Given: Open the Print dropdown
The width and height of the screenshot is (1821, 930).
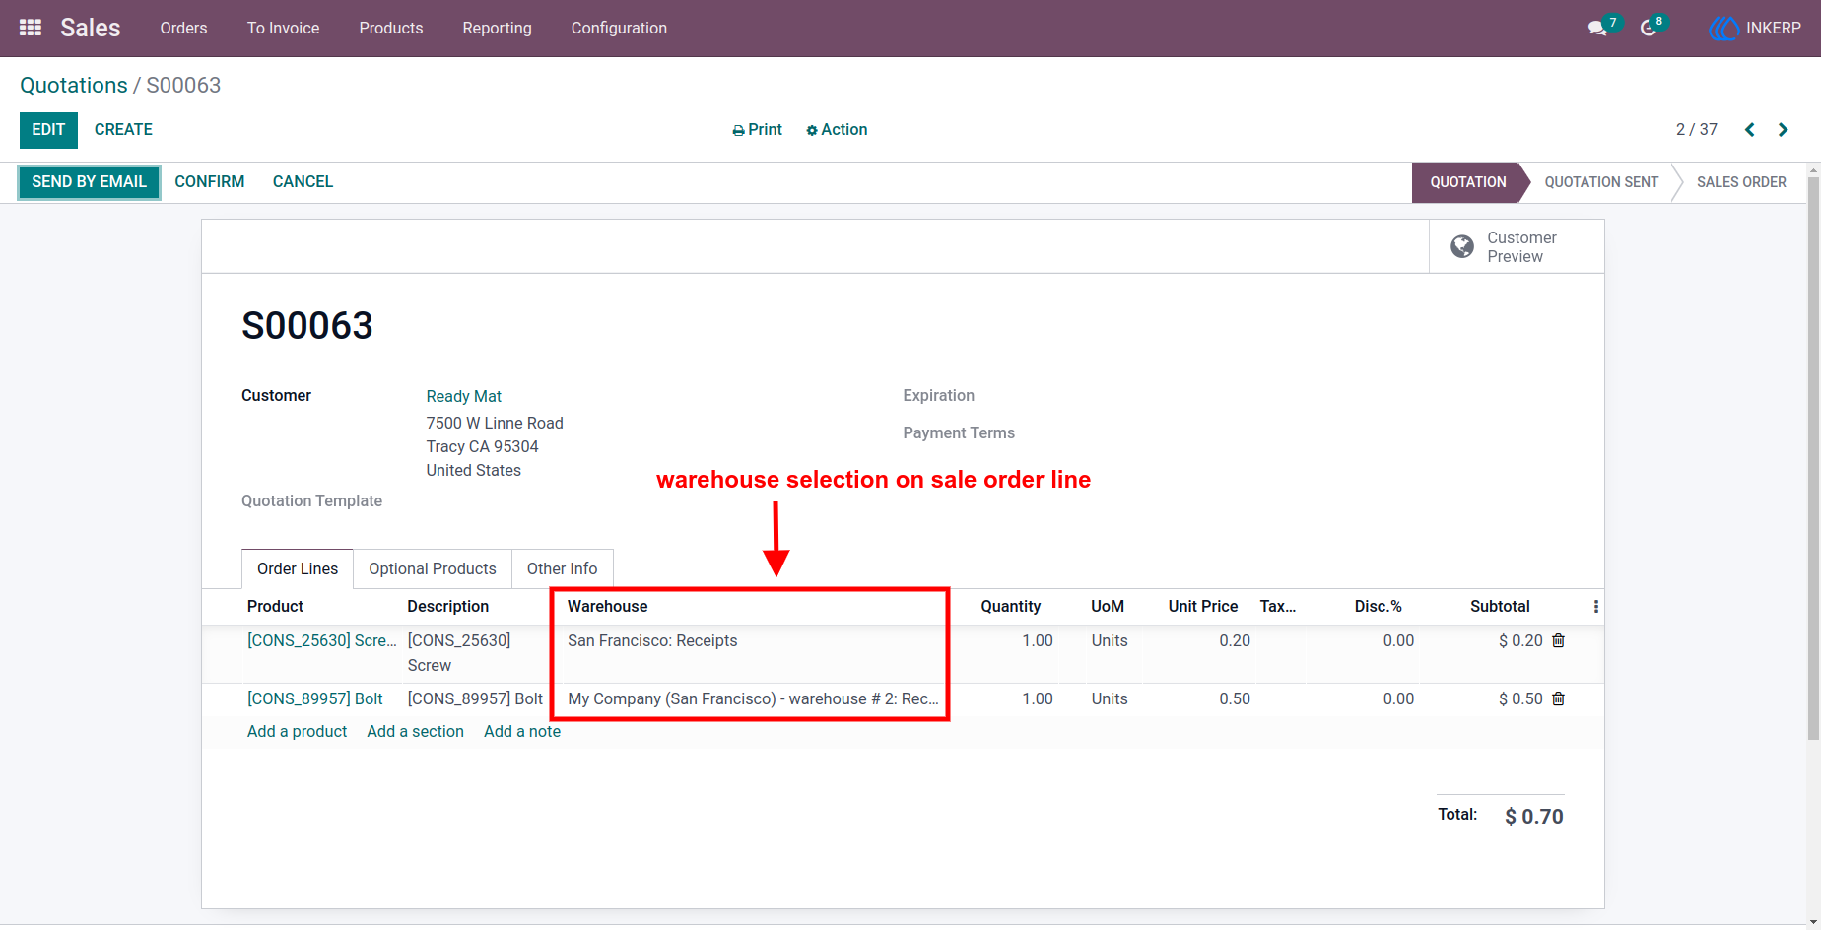Looking at the screenshot, I should click(x=757, y=129).
